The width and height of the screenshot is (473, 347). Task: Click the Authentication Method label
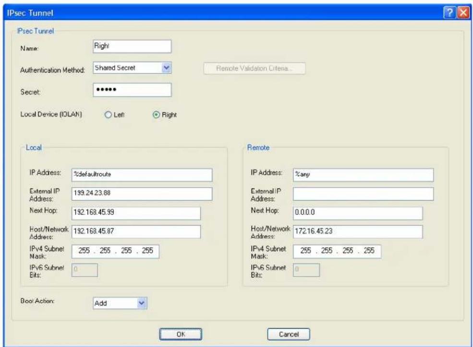pos(52,70)
